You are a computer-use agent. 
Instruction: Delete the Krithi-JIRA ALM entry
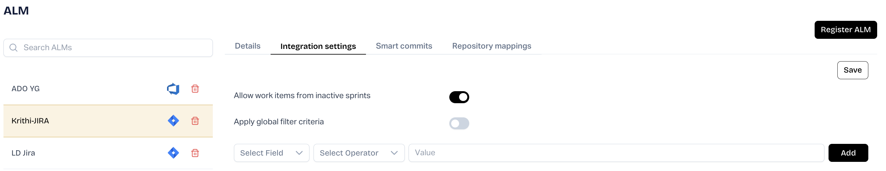195,121
